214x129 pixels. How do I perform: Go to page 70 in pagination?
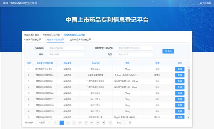[104, 123]
